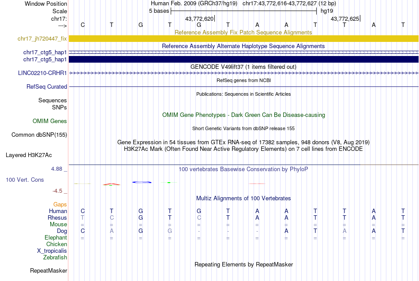This screenshot has height=281, width=419.
Task: Click the Common dbSNP(155) label
Action: [39, 135]
